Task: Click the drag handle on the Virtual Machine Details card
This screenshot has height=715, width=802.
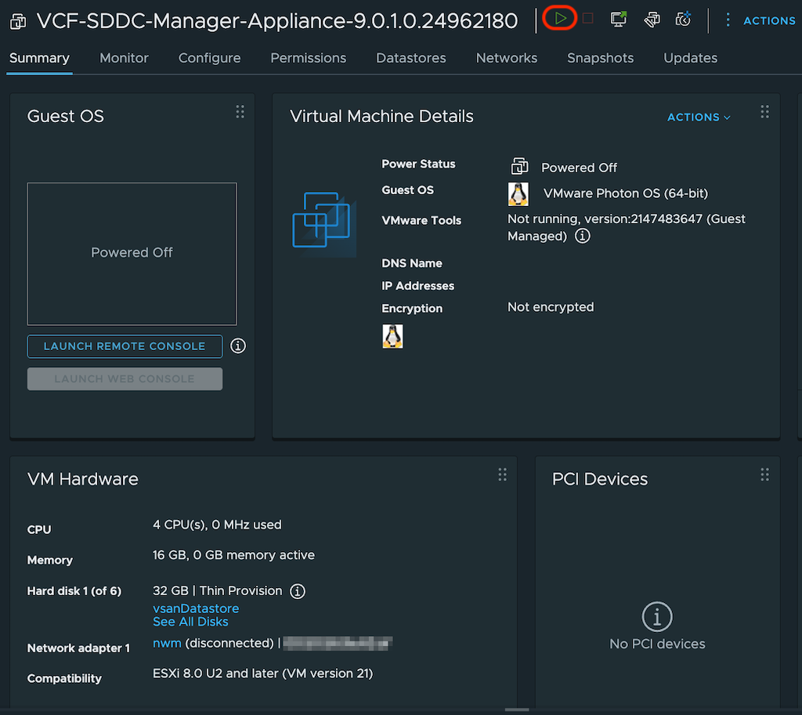Action: [764, 112]
